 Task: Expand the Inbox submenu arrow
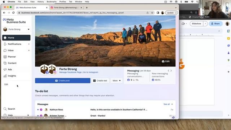[29, 51]
